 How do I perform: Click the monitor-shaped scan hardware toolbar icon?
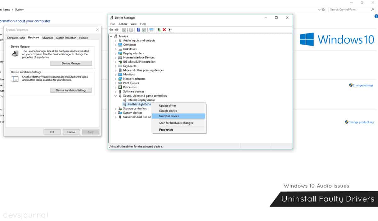pyautogui.click(x=152, y=30)
